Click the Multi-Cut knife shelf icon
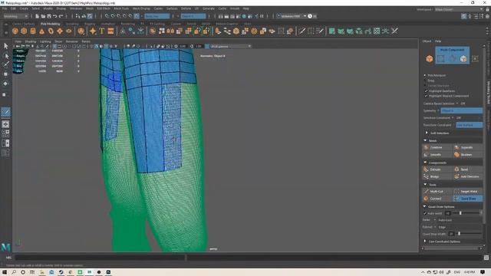This screenshot has height=276, width=491. tap(302, 31)
